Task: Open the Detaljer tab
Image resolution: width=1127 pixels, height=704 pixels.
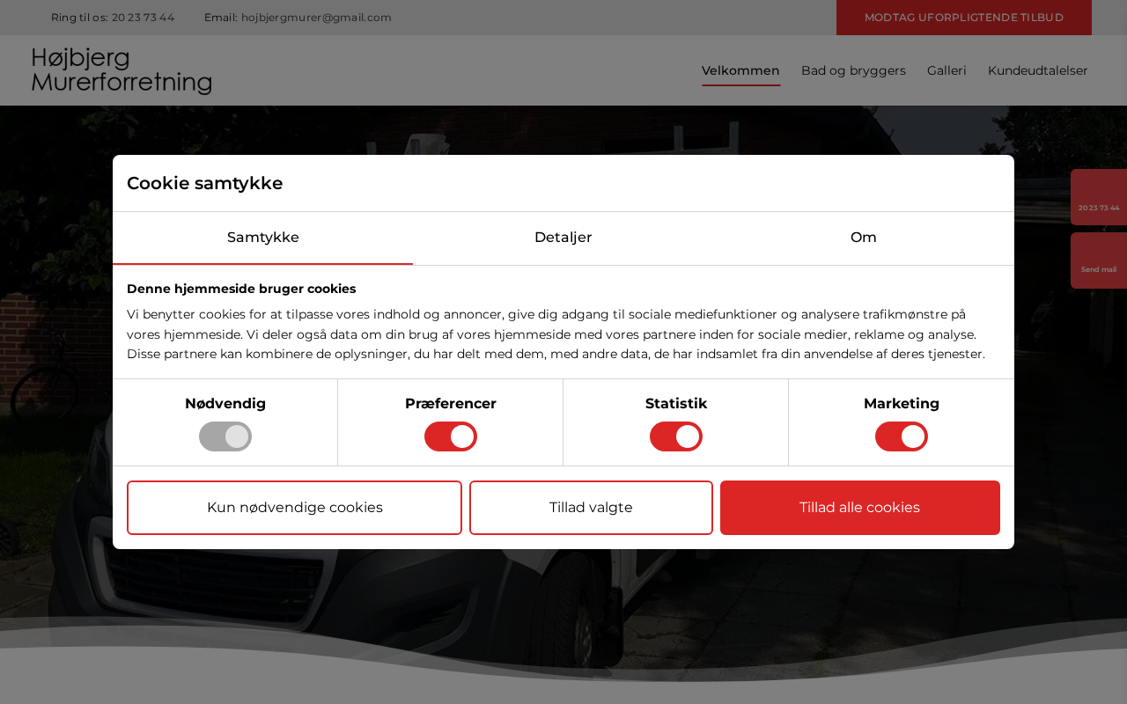Action: coord(563,238)
